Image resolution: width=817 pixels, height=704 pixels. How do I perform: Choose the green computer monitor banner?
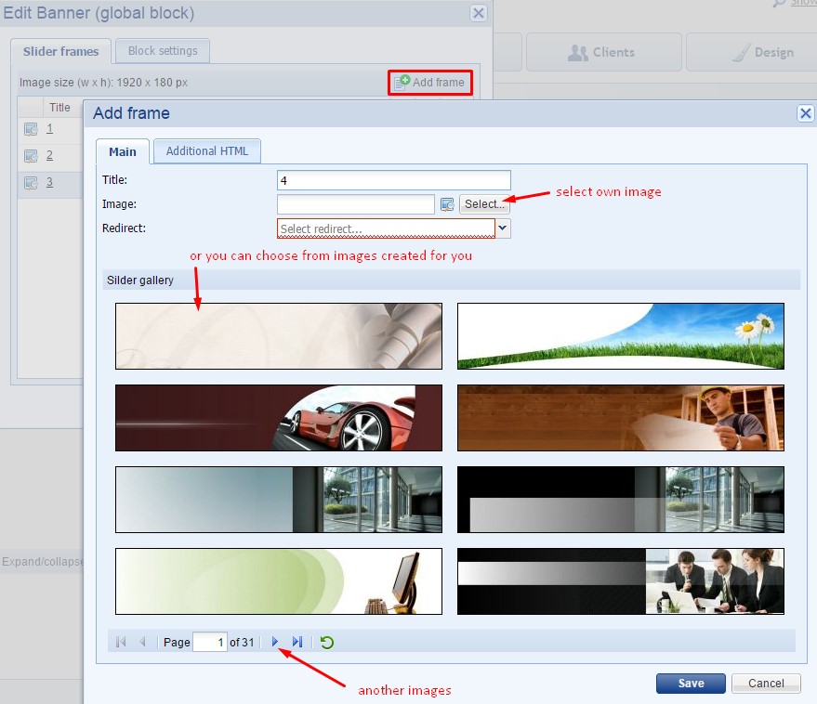click(x=279, y=581)
